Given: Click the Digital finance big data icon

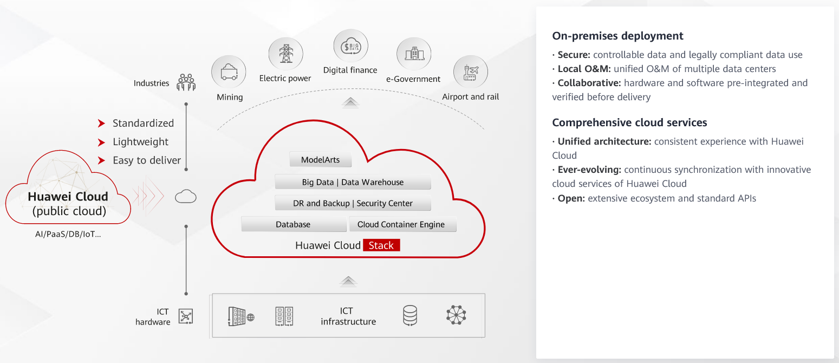Looking at the screenshot, I should [350, 47].
